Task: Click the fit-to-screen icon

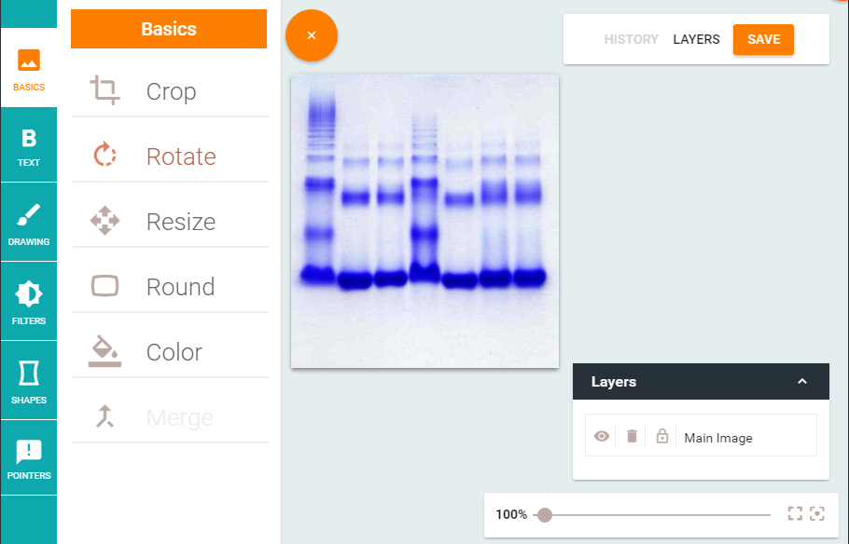Action: tap(795, 513)
